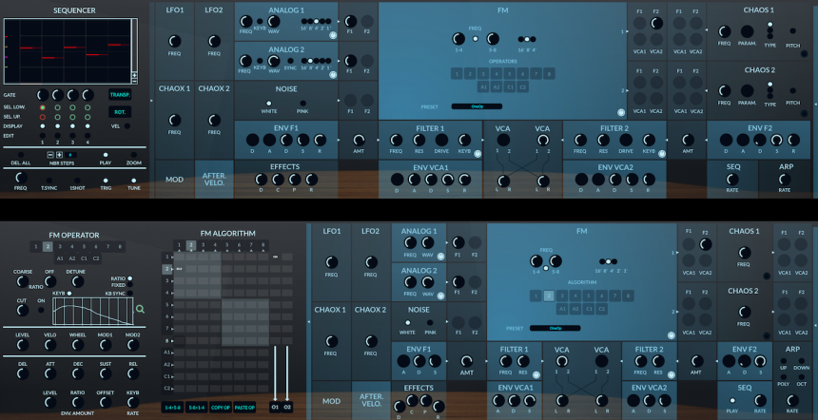The width and height of the screenshot is (818, 420).
Task: Click the round badge icon in the compact Analog 2 without SYNC
Action: coord(440,296)
